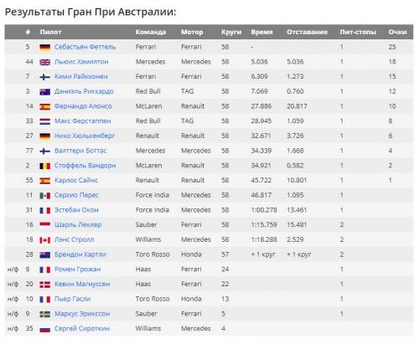Click the Пилот column header
The width and height of the screenshot is (419, 344).
(x=50, y=32)
